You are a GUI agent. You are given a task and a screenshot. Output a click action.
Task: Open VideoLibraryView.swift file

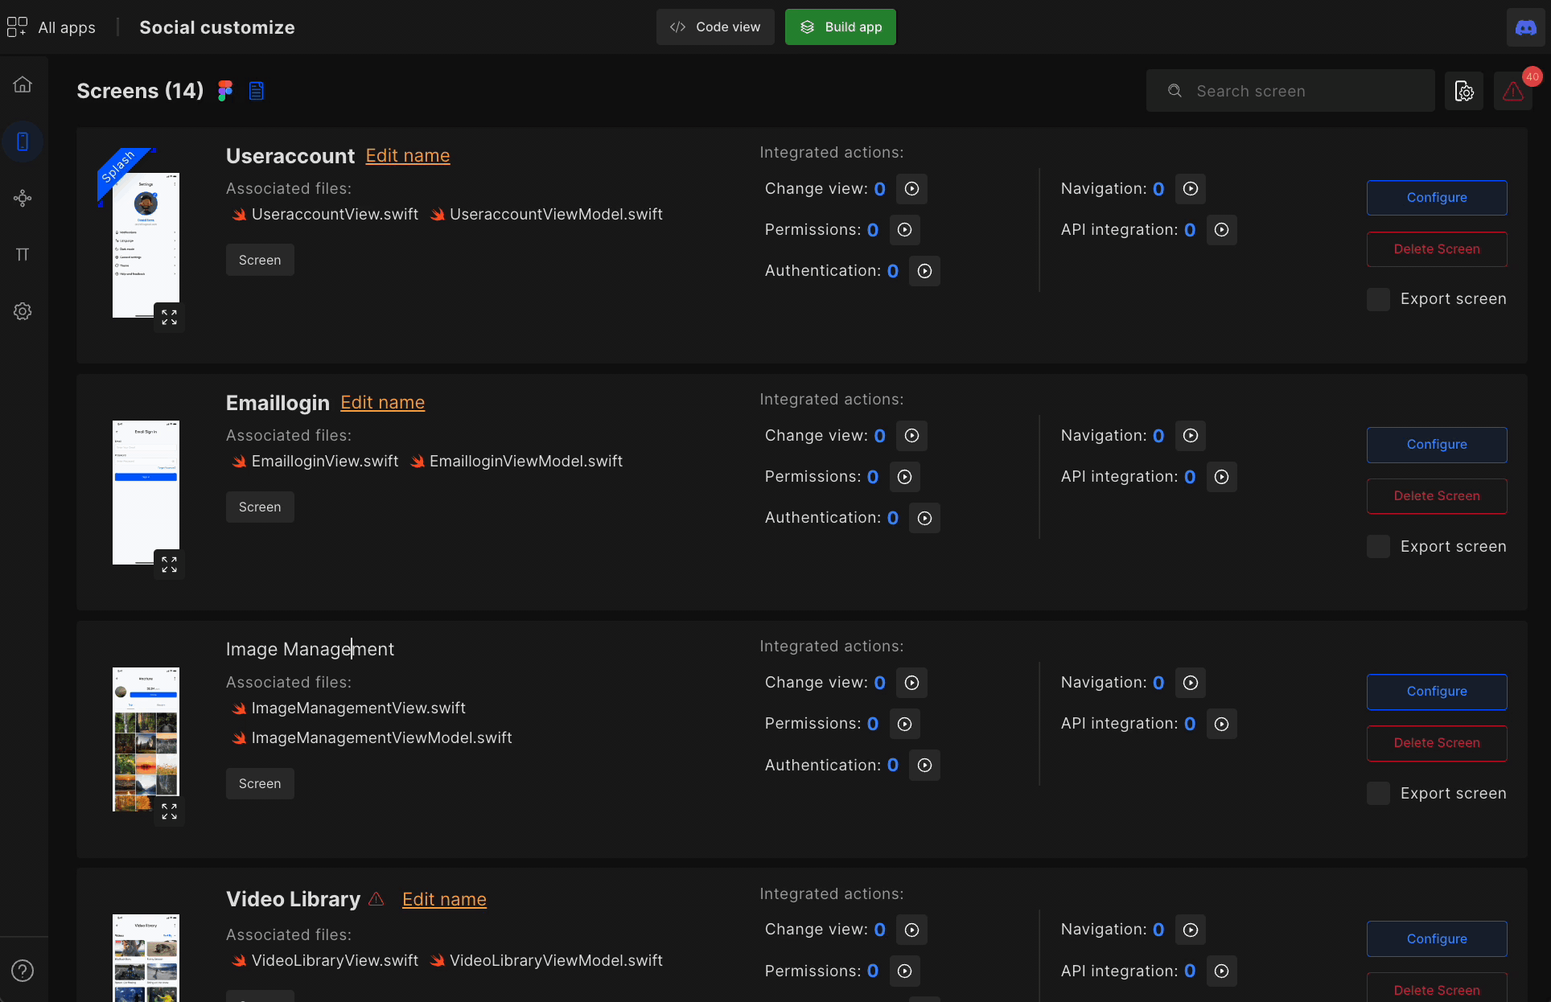326,961
